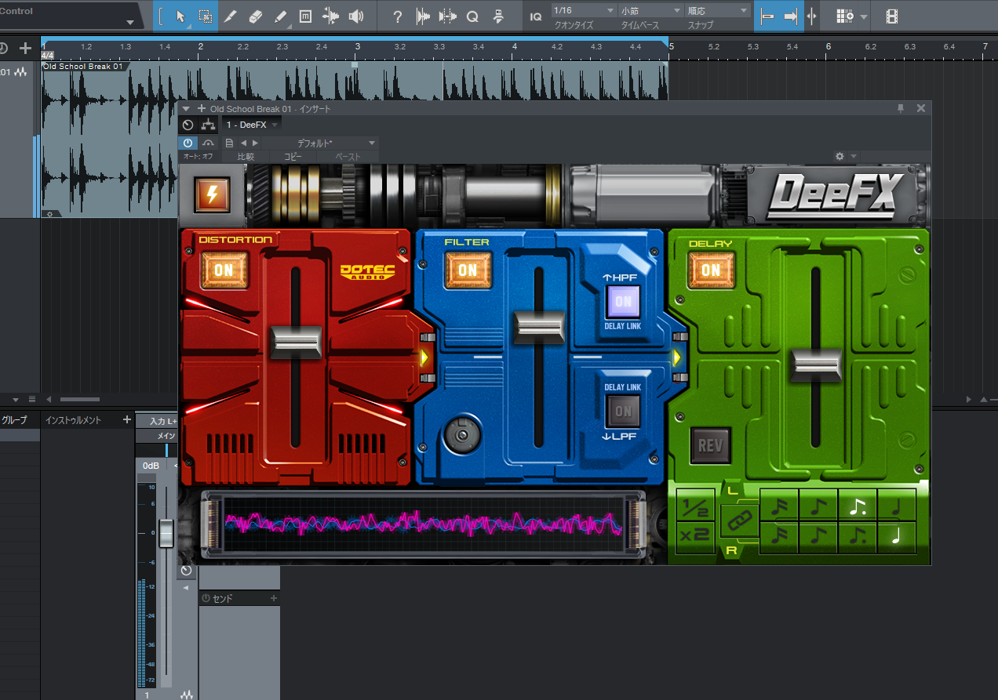Click the macro (pin) toolbar icon

click(497, 16)
